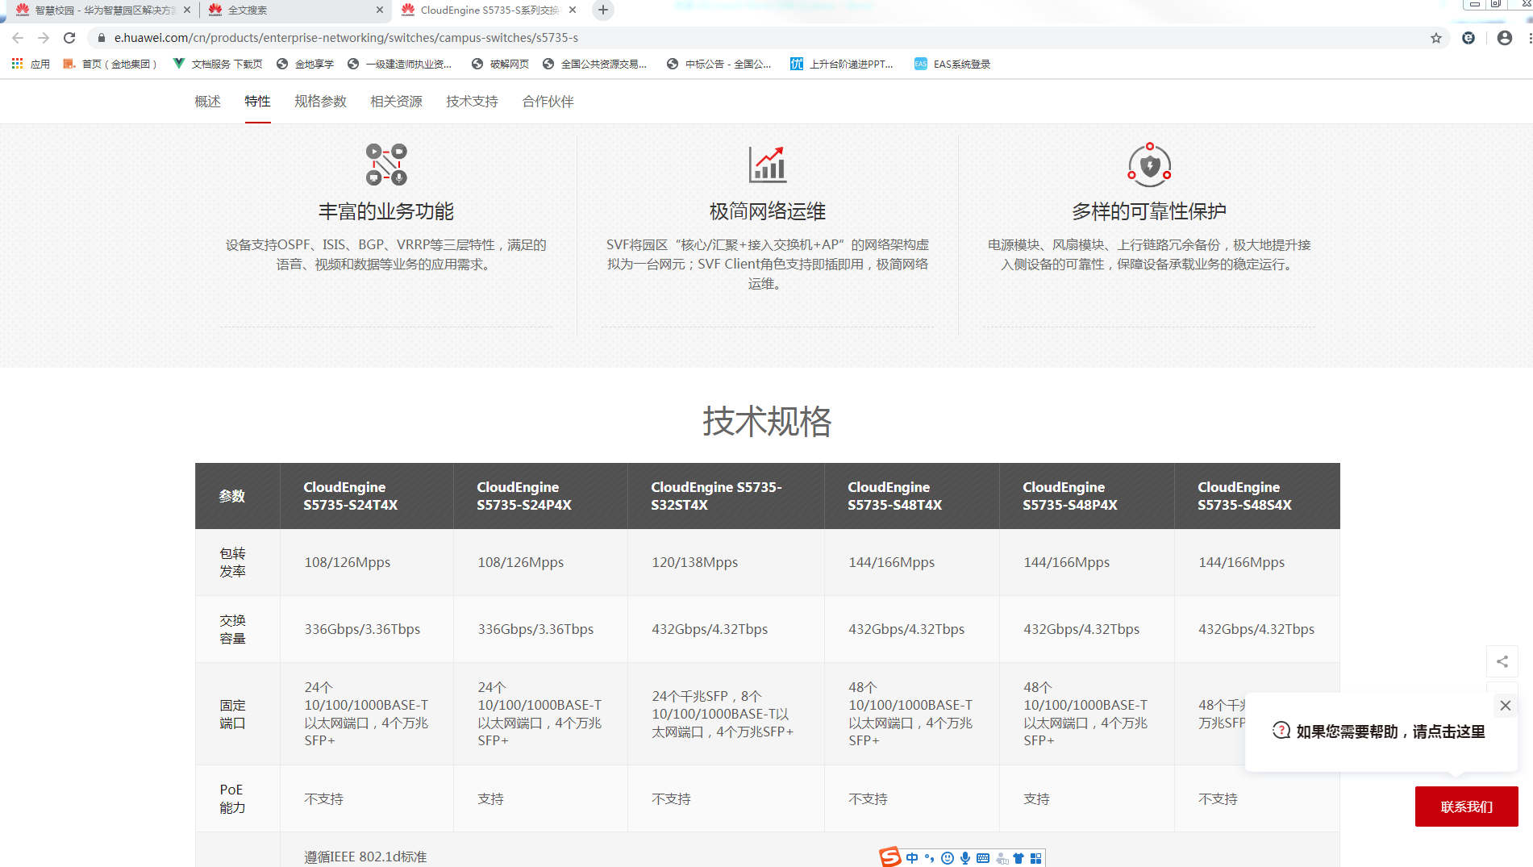1533x867 pixels.
Task: Toggle Chinese/English input mode 中
Action: click(x=912, y=858)
